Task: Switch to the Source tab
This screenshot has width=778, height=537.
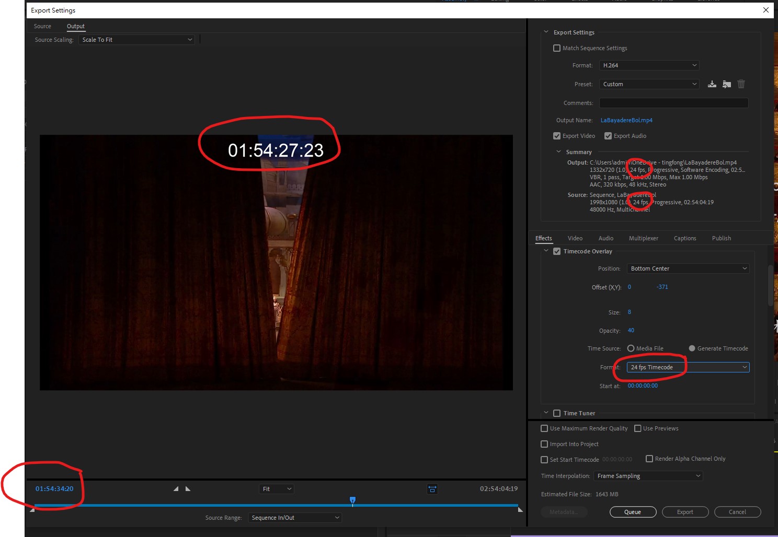Action: [42, 26]
